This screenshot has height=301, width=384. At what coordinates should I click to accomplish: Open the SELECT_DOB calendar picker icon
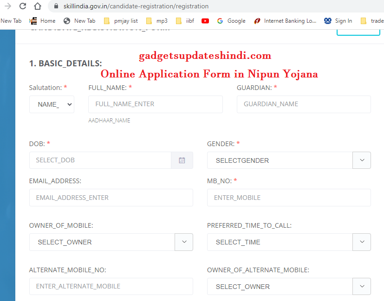tap(182, 160)
